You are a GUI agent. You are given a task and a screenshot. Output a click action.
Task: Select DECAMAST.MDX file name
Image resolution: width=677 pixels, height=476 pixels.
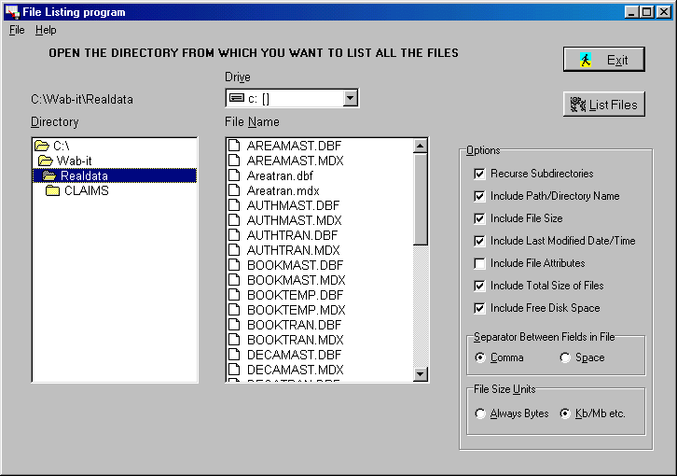pyautogui.click(x=296, y=370)
